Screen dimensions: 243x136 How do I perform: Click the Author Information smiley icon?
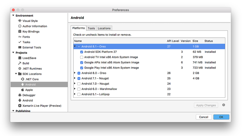[20, 26]
